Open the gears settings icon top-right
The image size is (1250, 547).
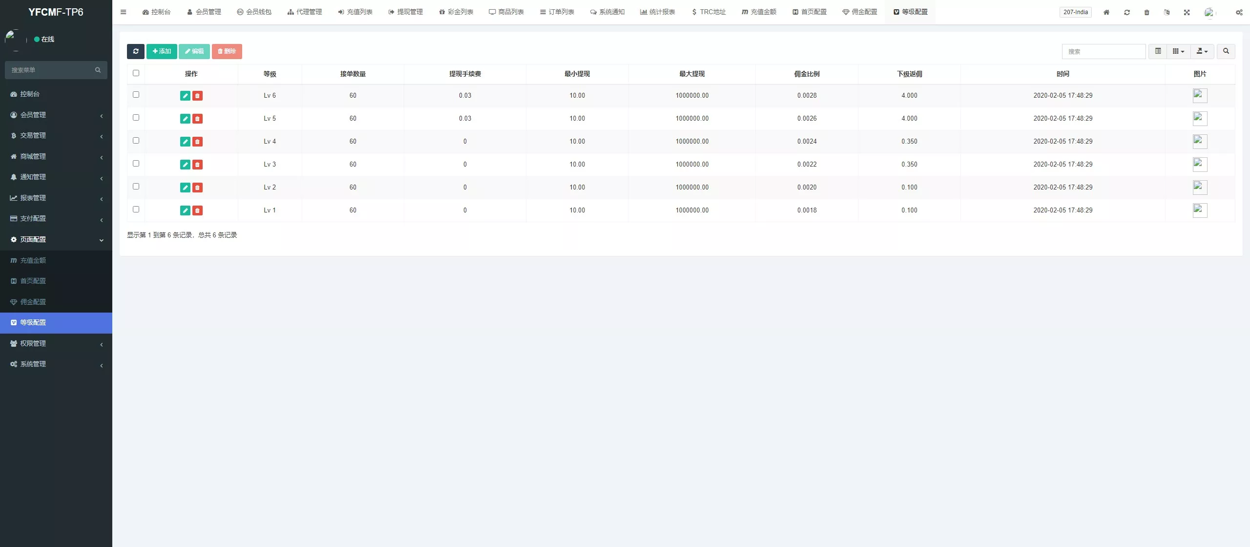[1239, 12]
